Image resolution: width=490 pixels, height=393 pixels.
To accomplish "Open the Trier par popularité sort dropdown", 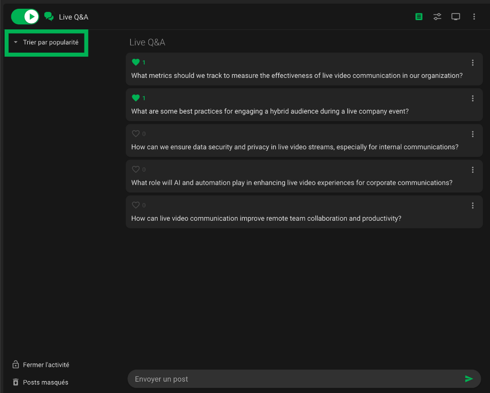I will tap(46, 42).
